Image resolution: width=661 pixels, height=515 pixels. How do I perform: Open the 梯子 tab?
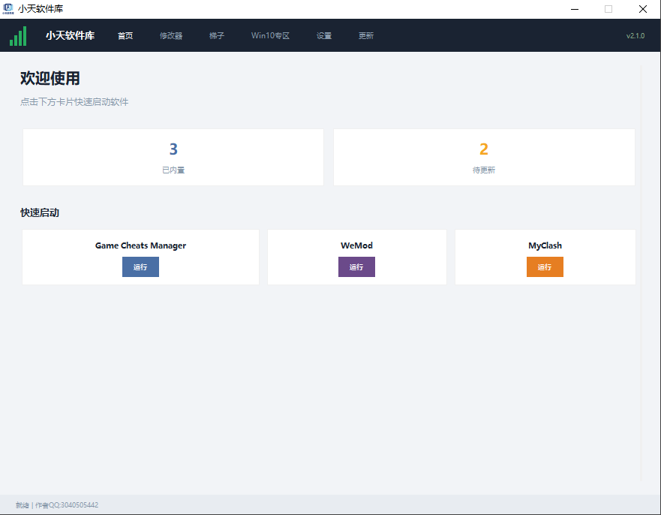[x=217, y=36]
